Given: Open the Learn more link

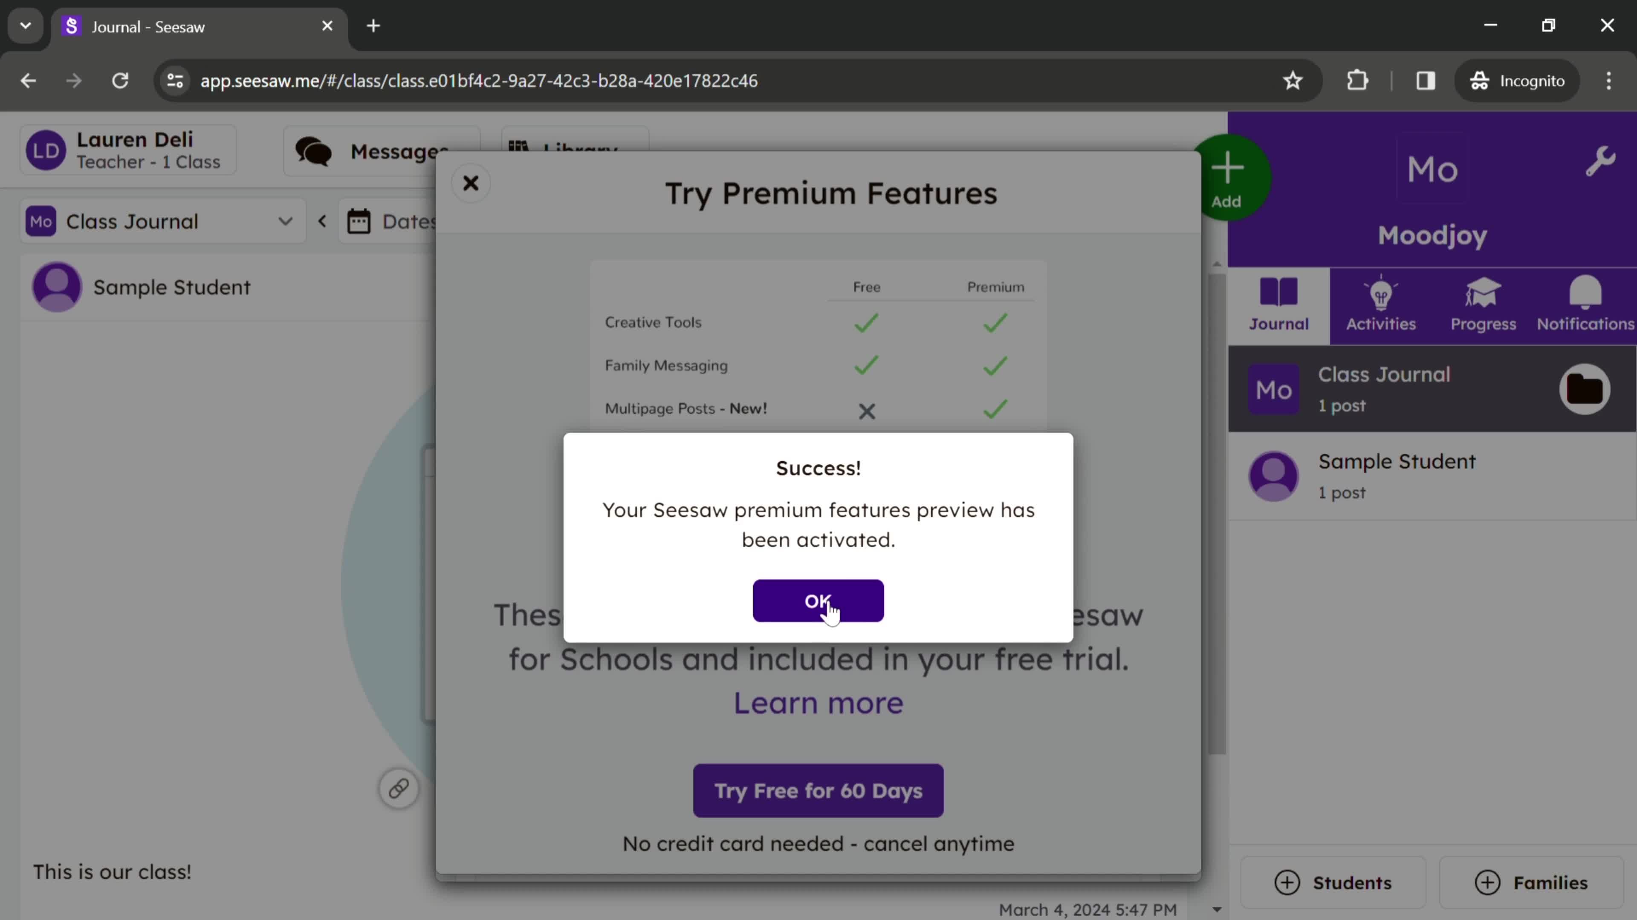Looking at the screenshot, I should [x=818, y=703].
